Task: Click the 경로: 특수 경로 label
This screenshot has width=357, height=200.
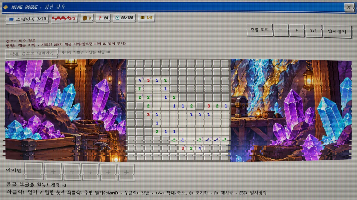Action: pos(21,41)
